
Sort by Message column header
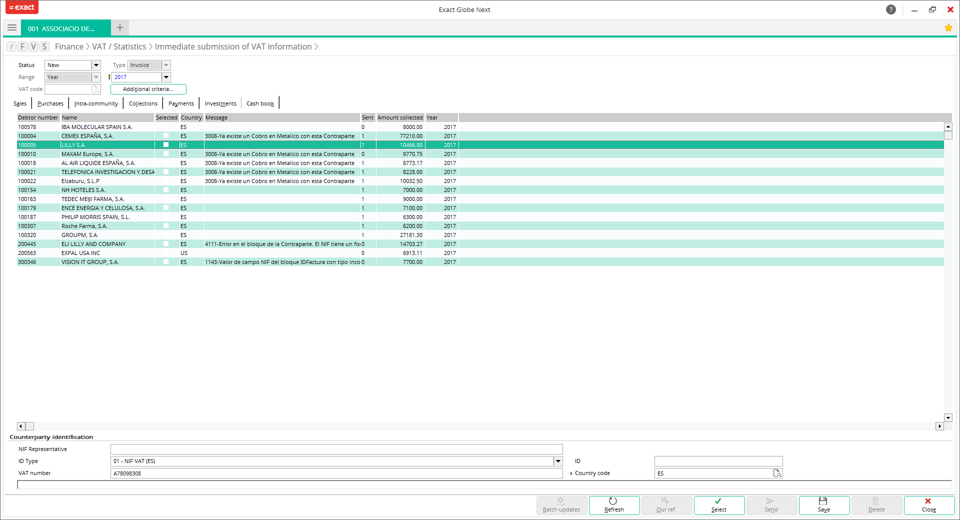click(282, 117)
